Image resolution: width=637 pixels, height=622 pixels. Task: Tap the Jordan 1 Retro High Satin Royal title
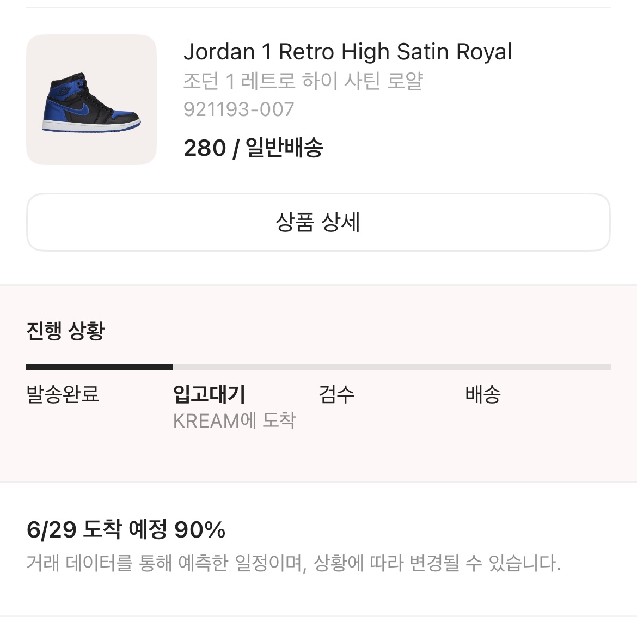tap(347, 52)
